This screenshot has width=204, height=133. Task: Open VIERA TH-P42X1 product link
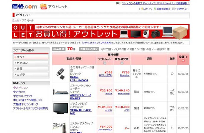click(81, 112)
